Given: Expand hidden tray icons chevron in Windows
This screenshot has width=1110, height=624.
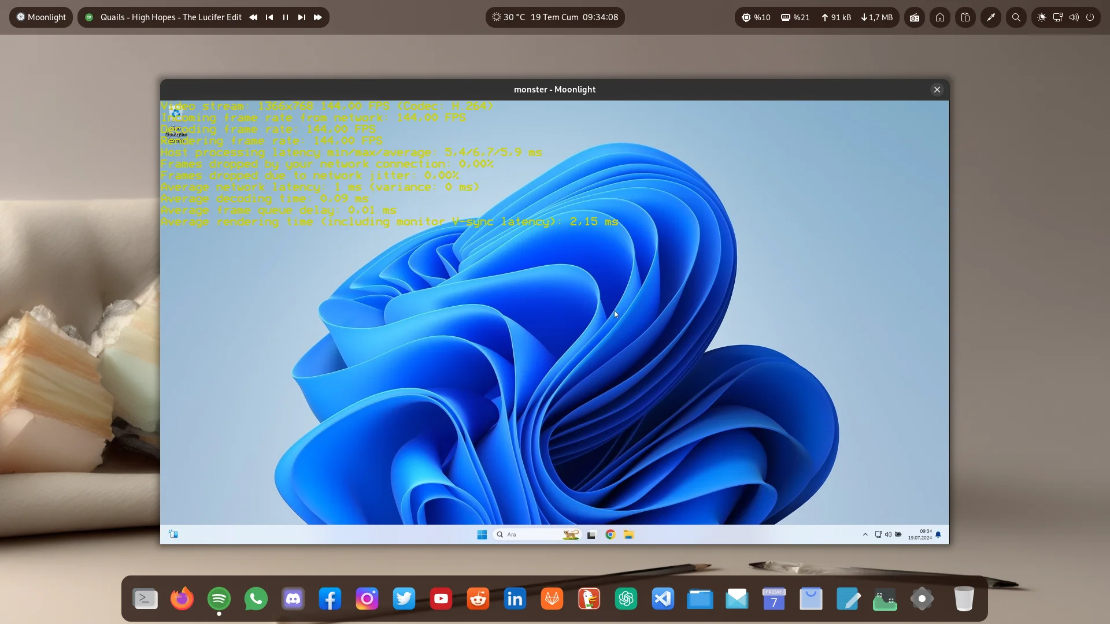Looking at the screenshot, I should pos(865,534).
